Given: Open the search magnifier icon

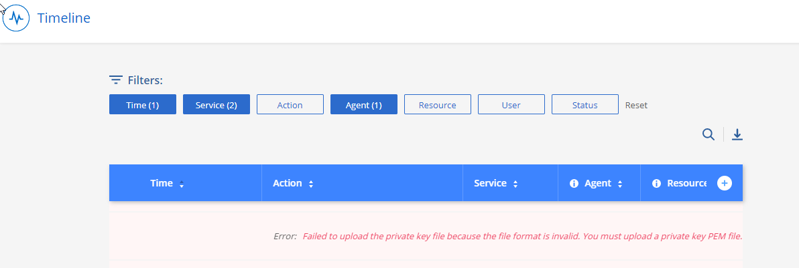Looking at the screenshot, I should [x=709, y=134].
